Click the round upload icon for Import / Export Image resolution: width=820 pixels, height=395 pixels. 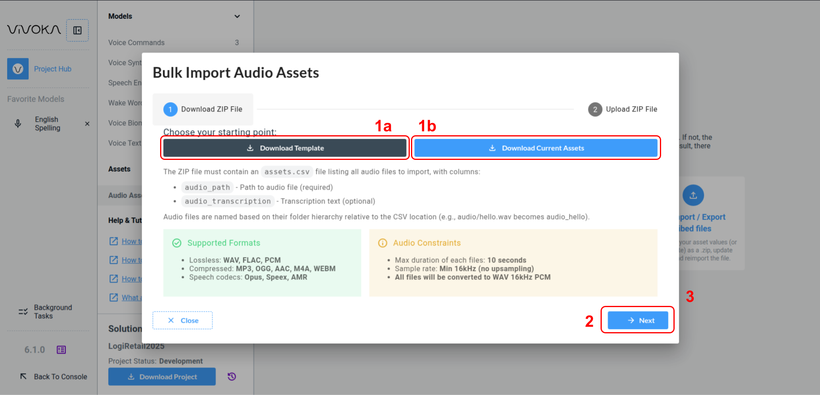coord(693,195)
